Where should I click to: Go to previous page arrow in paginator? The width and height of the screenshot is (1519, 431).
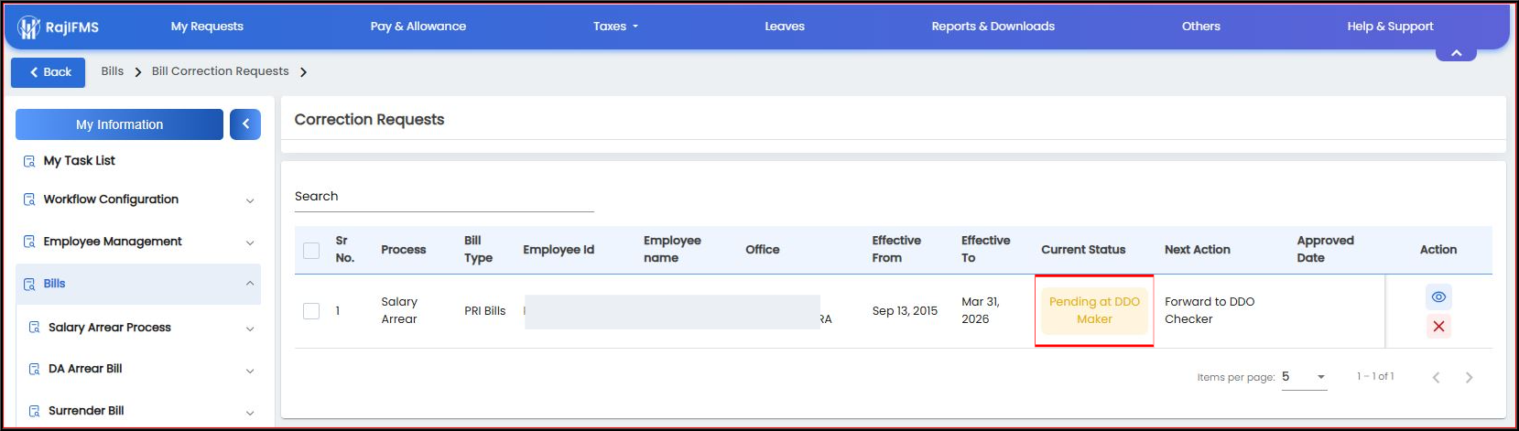point(1436,377)
